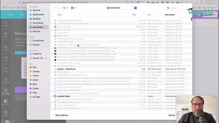Image resolution: width=219 pixels, height=123 pixels.
Task: Open the list view options dropdown
Action: (x=65, y=8)
